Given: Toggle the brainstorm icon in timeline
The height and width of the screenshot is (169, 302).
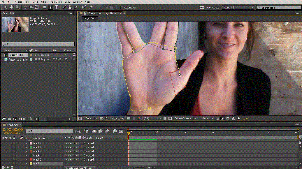Looking at the screenshot, I should click(115, 131).
